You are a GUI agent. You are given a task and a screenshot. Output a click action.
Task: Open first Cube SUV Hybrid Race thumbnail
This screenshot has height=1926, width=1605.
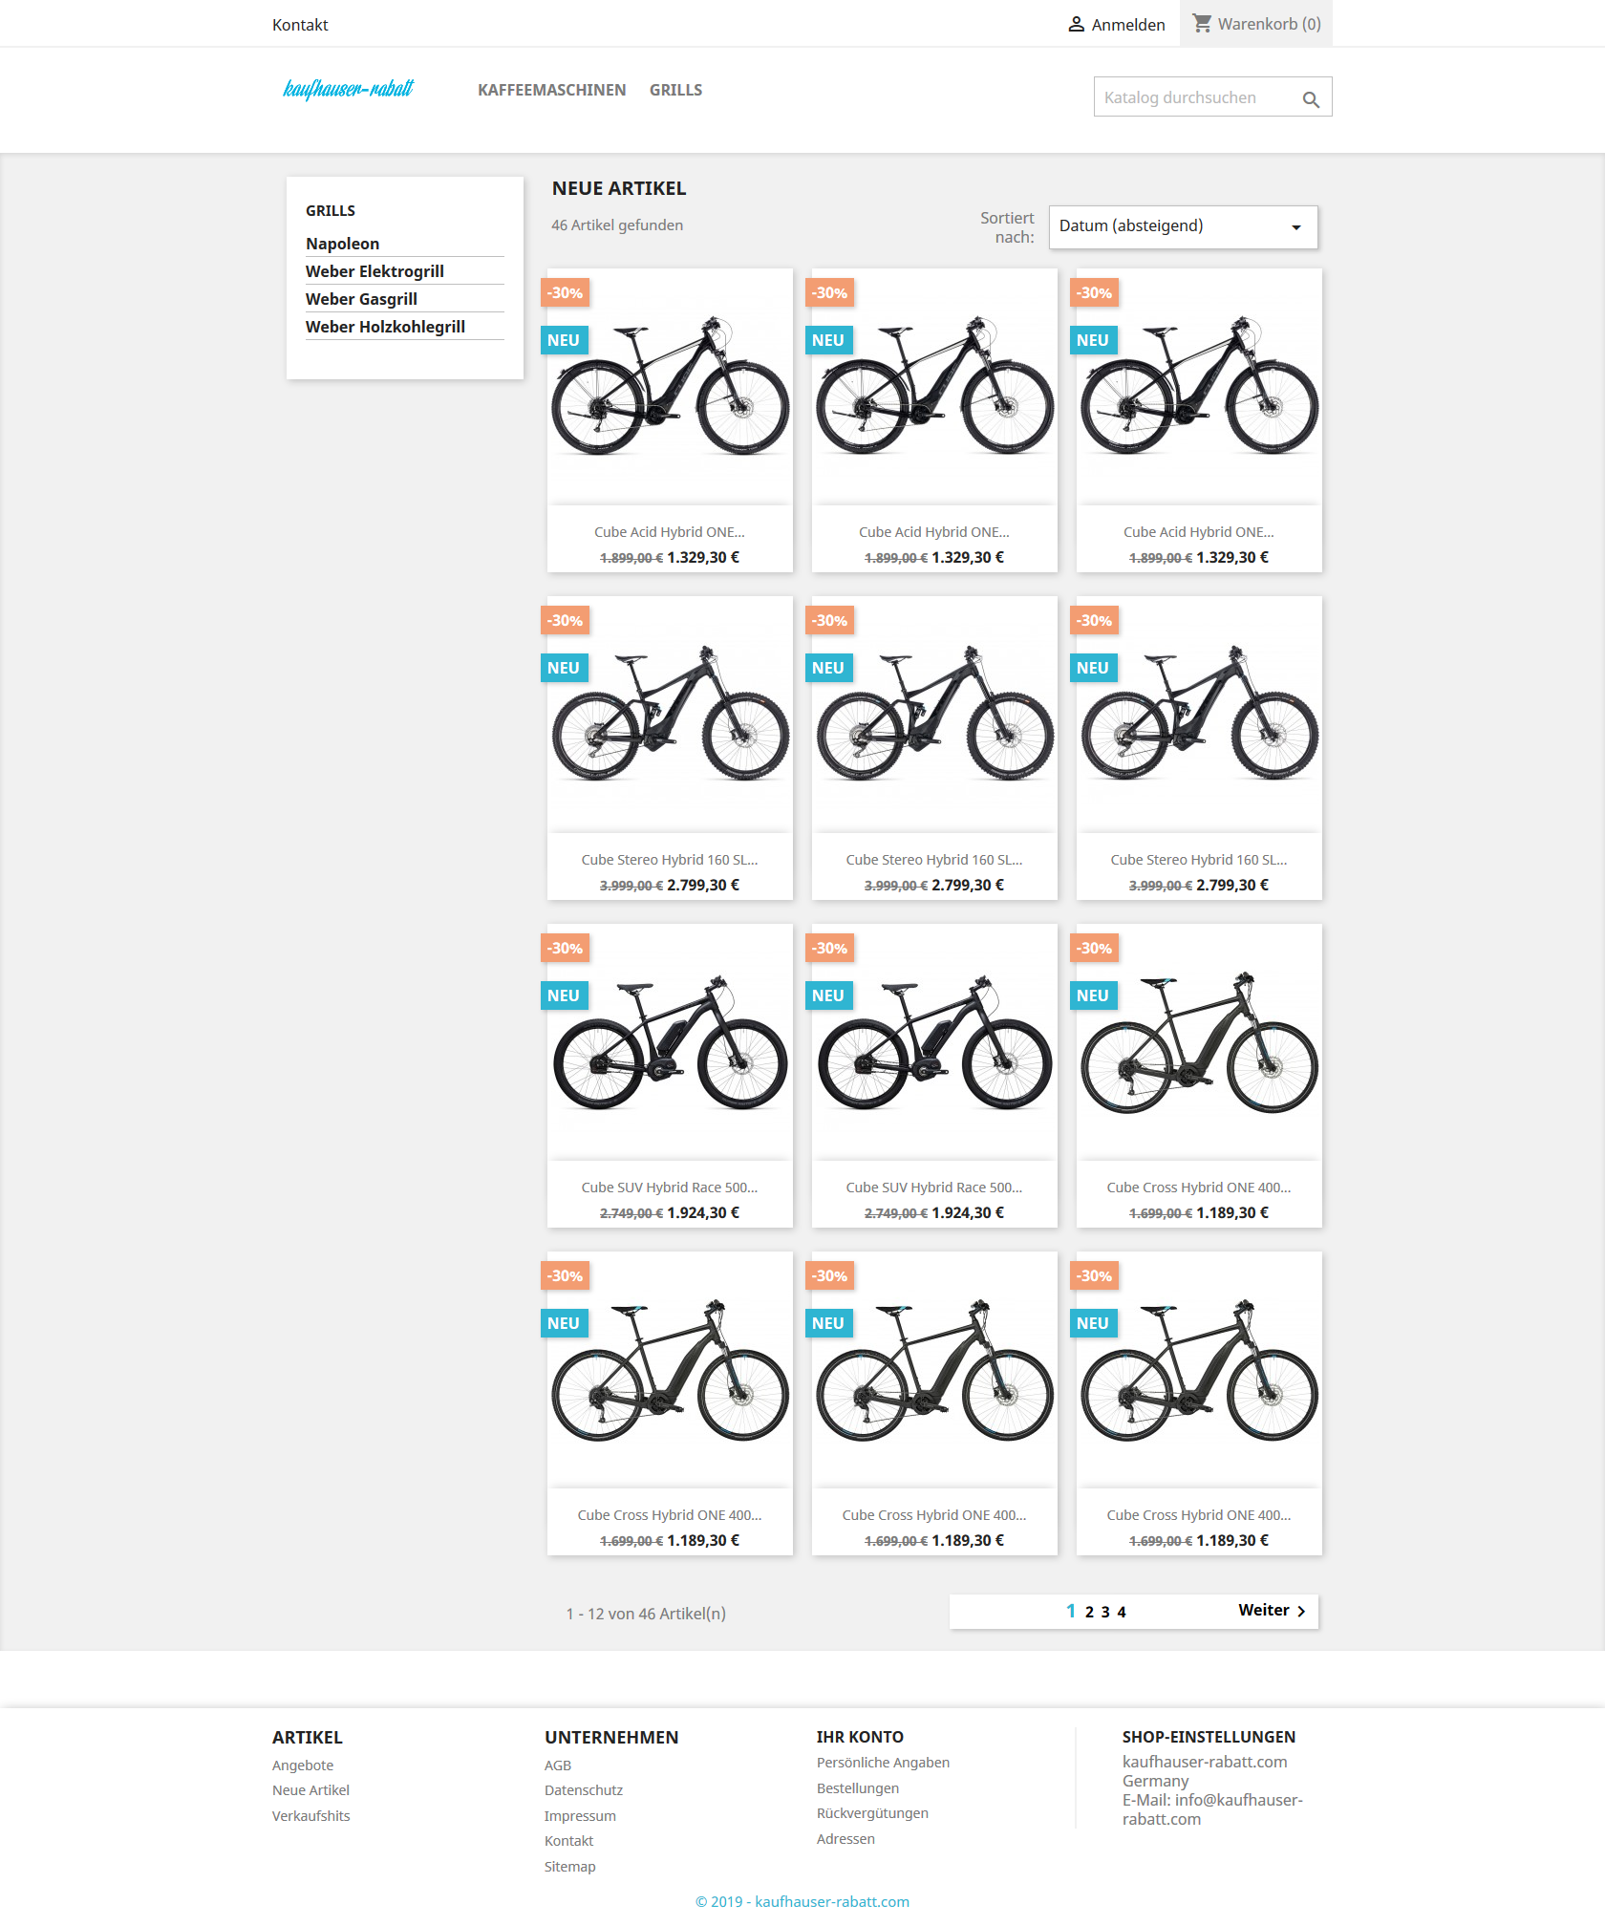pyautogui.click(x=670, y=1042)
